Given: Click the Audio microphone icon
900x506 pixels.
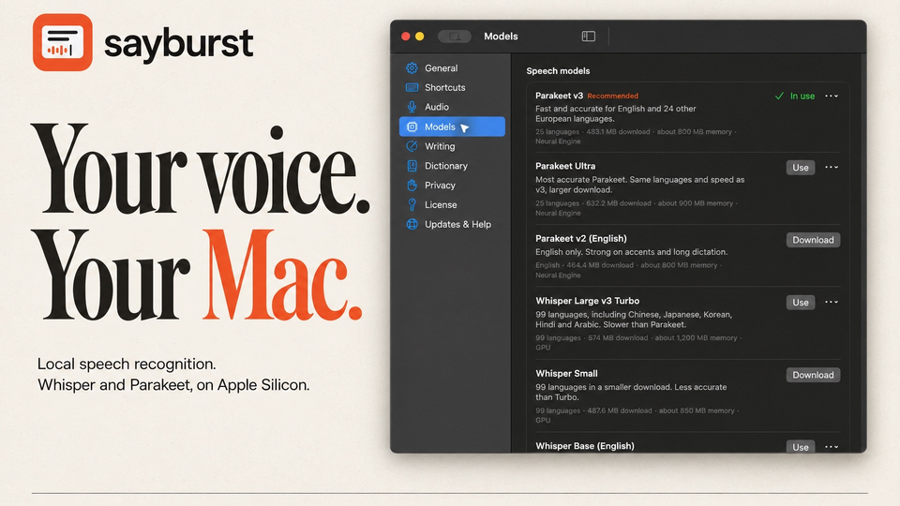Looking at the screenshot, I should [x=412, y=107].
